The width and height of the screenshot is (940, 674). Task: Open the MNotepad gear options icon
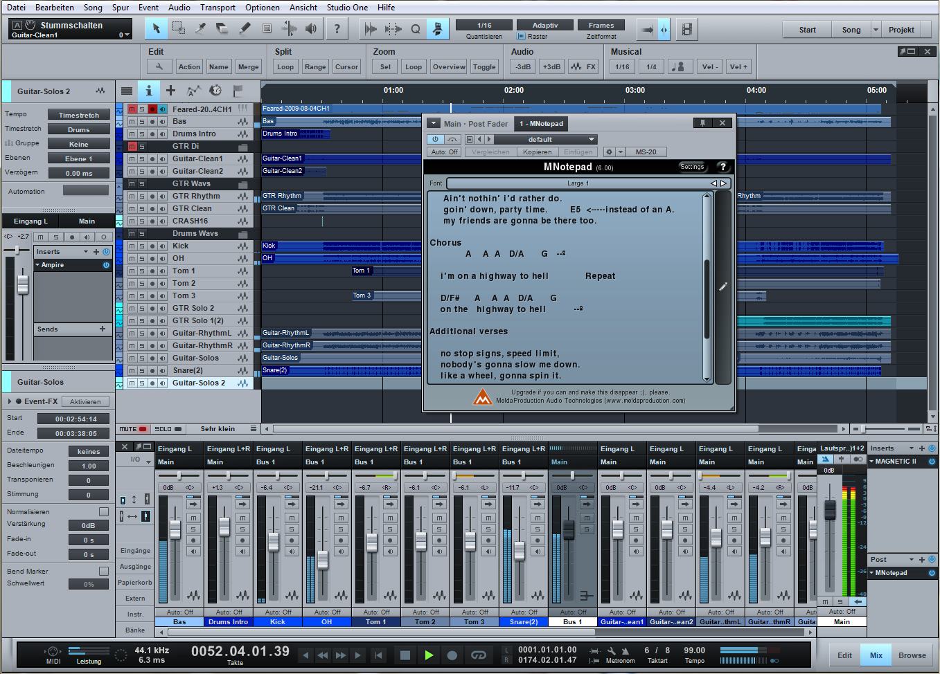point(609,152)
